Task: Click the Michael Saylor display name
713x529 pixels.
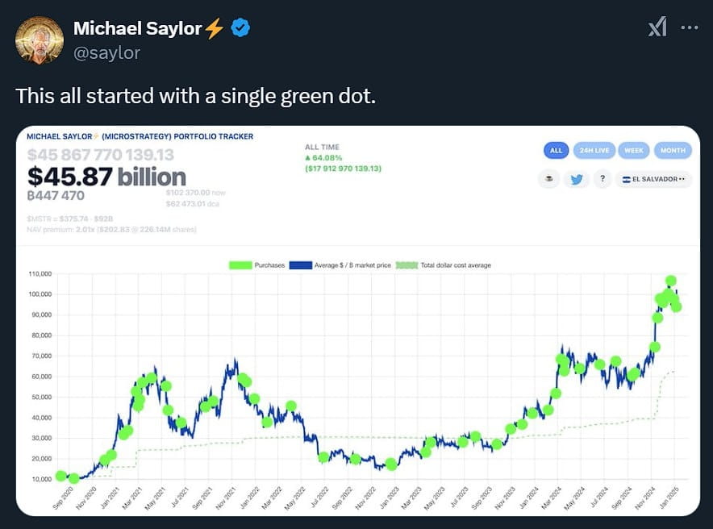Action: tap(137, 28)
